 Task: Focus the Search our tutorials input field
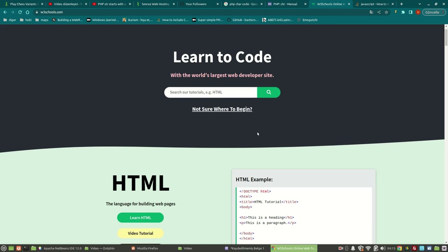tap(211, 92)
